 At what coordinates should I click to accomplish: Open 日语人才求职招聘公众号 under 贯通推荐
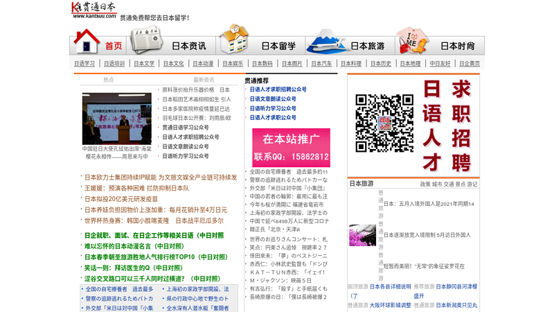(x=278, y=89)
